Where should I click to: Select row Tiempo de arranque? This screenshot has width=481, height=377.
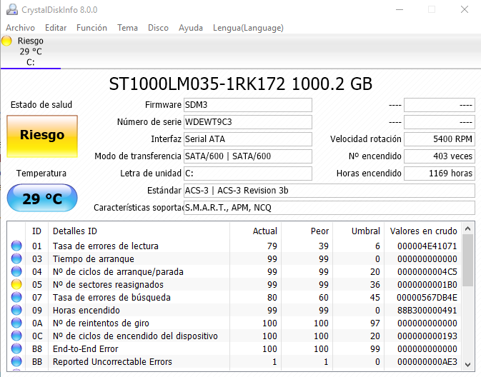[x=234, y=258]
